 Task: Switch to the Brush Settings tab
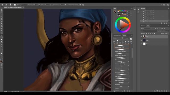pos(117,35)
